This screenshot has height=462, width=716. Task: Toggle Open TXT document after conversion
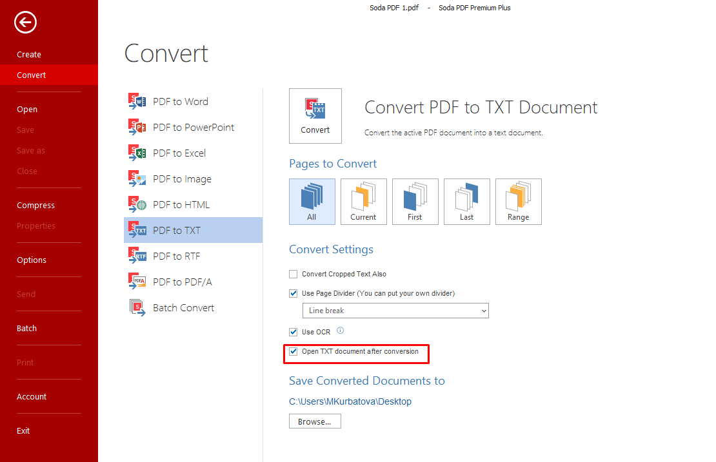click(x=293, y=352)
